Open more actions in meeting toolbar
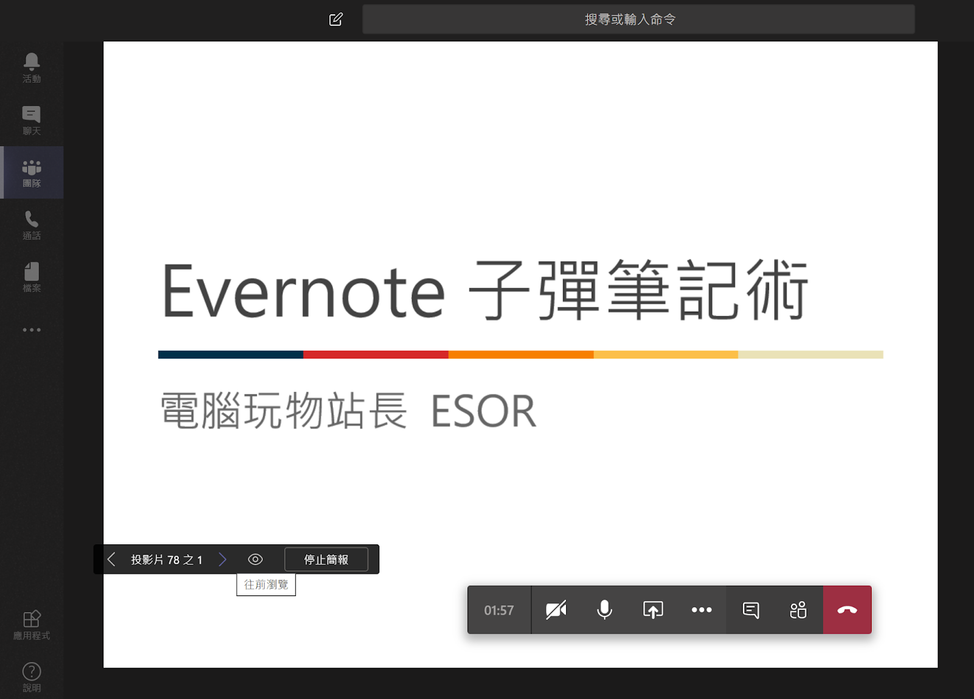This screenshot has height=699, width=974. 702,609
